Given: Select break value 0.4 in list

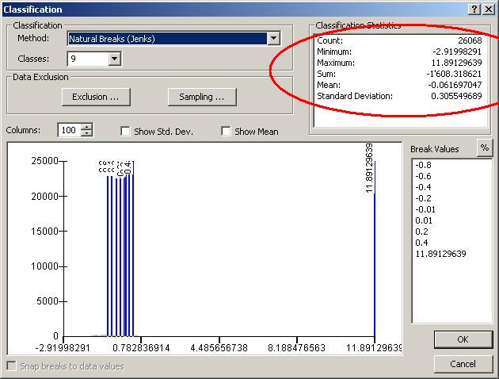Looking at the screenshot, I should (421, 243).
